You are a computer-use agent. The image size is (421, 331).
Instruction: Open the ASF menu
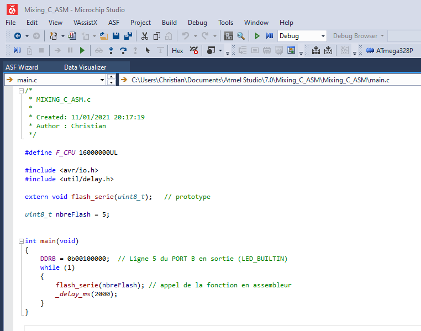[114, 23]
